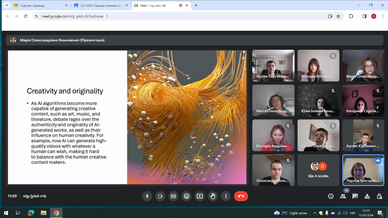388x218 pixels.
Task: Expand the Chrome tab search dropdown arrow
Action: pos(7,5)
